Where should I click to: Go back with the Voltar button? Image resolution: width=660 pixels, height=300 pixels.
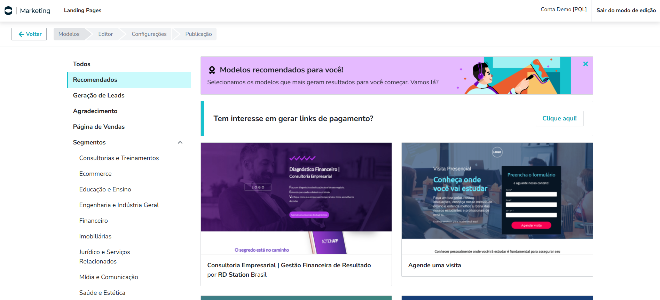[29, 34]
